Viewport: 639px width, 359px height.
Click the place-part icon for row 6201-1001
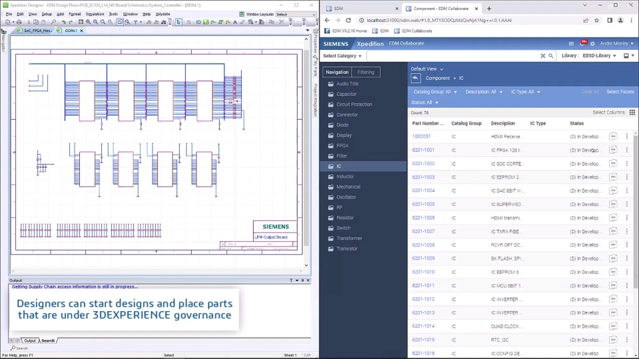click(613, 150)
